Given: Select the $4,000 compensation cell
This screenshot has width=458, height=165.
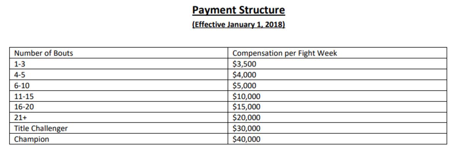Looking at the screenshot, I should point(244,75).
